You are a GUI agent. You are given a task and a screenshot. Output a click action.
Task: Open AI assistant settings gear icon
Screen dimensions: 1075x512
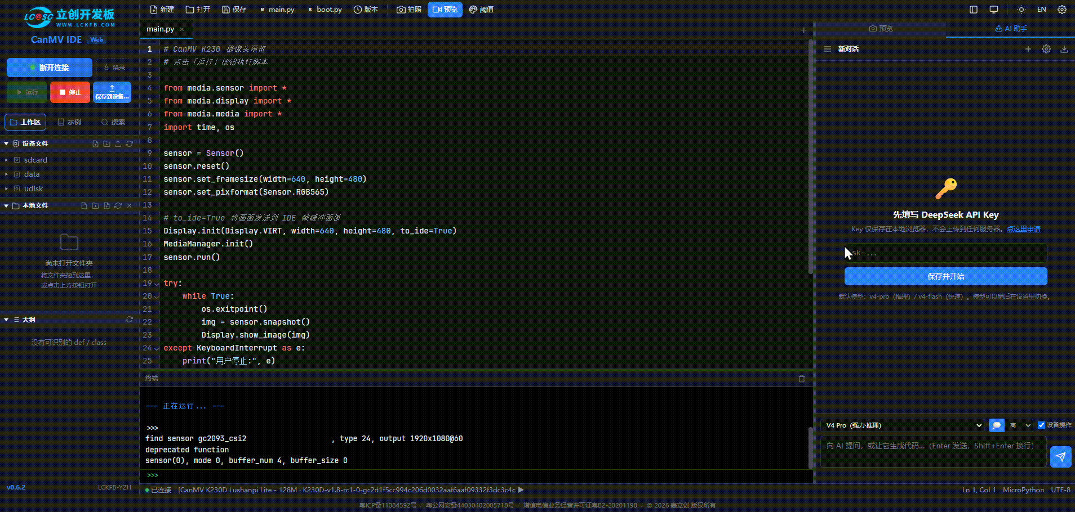point(1046,49)
